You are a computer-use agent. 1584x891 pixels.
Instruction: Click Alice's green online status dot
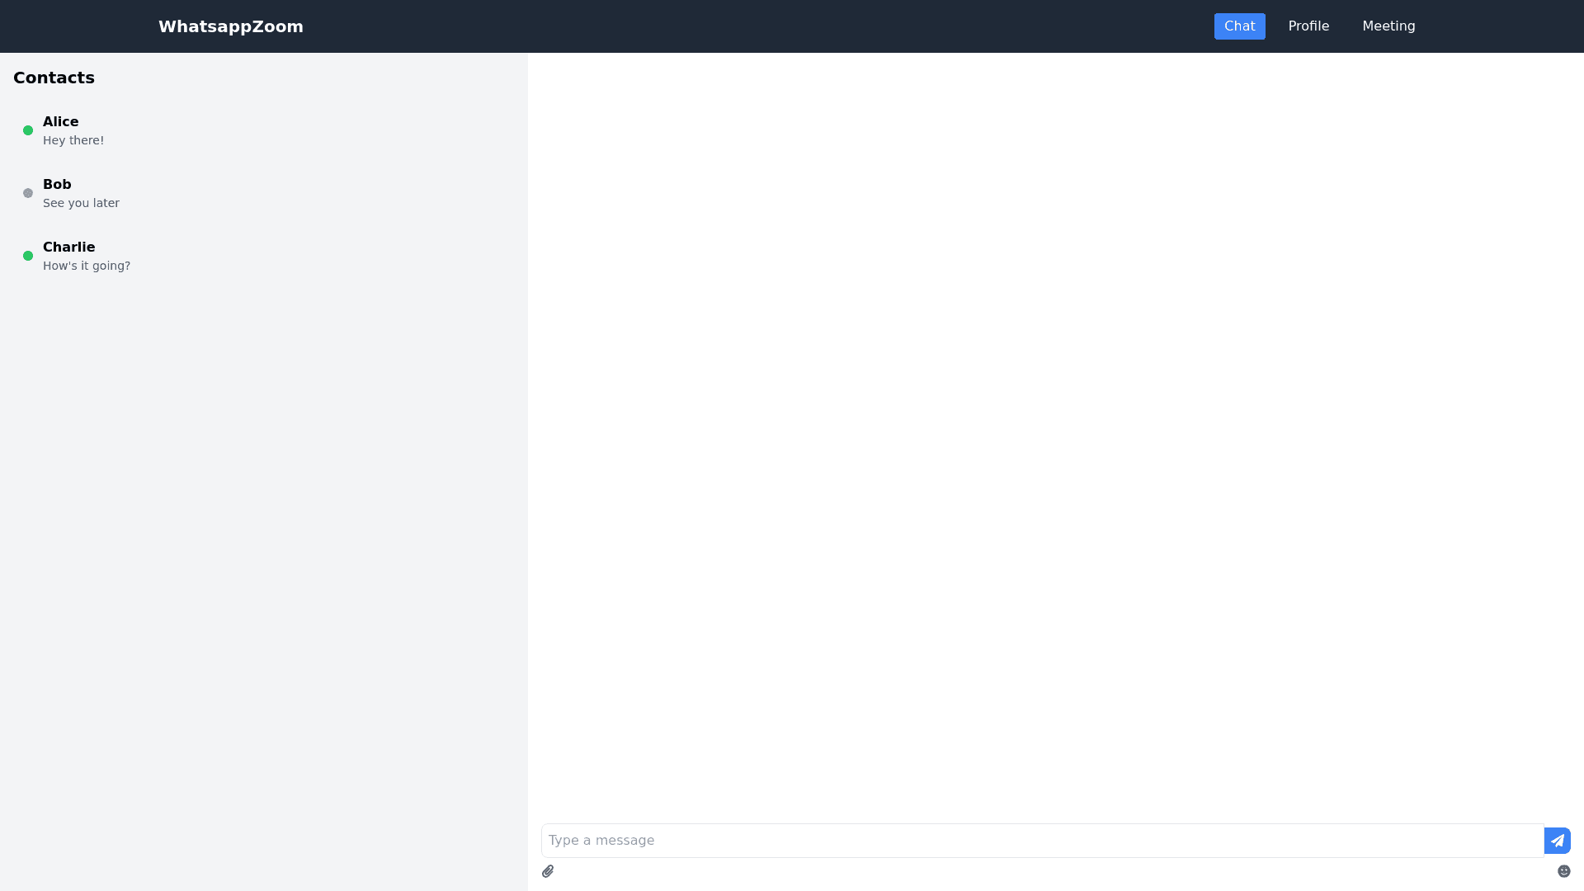click(x=28, y=130)
